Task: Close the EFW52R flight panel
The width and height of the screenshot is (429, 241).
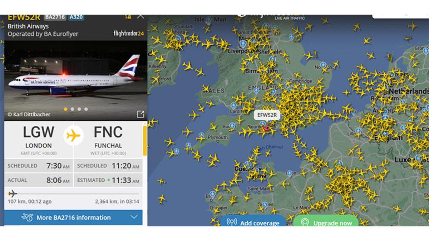Action: tap(140, 16)
